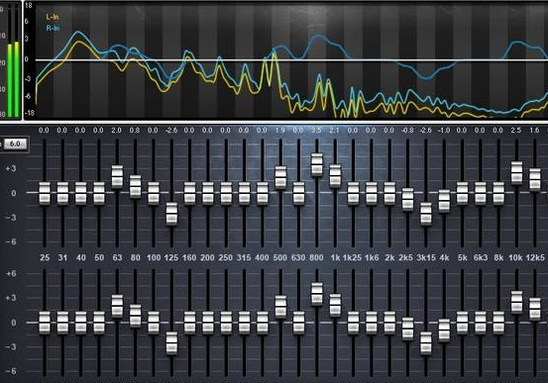
Task: Click the upper 125 Hz fader handle
Action: [171, 214]
